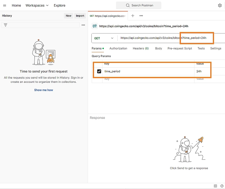Switch to the Authorization tab
Screen dimensions: 225x189
[118, 48]
